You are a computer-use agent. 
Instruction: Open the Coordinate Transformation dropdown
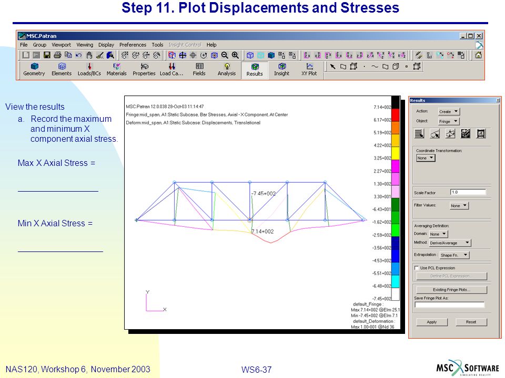[426, 158]
